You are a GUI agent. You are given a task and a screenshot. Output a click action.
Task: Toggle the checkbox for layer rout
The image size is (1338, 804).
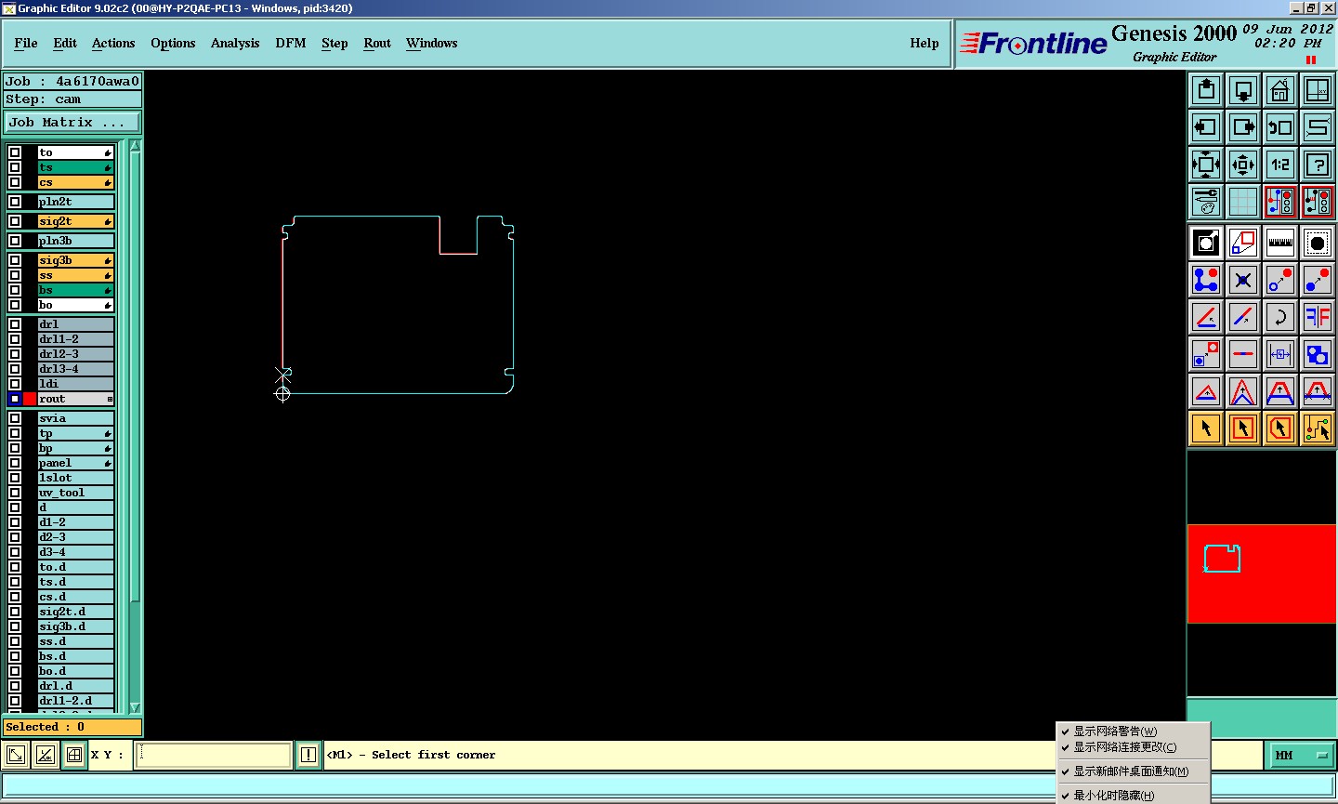pyautogui.click(x=15, y=399)
